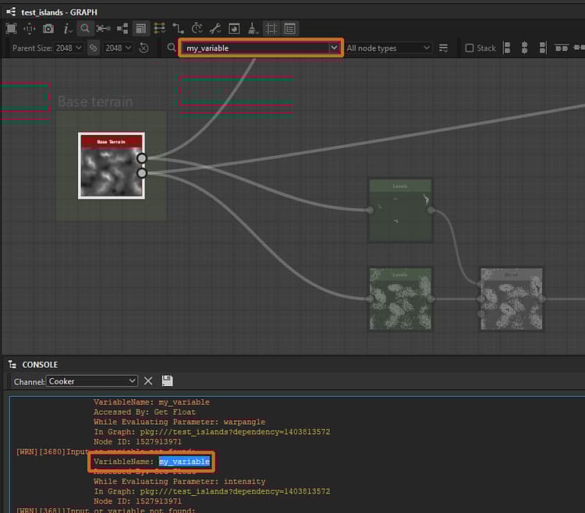585x513 pixels.
Task: Click the wrench tools icon
Action: point(214,29)
